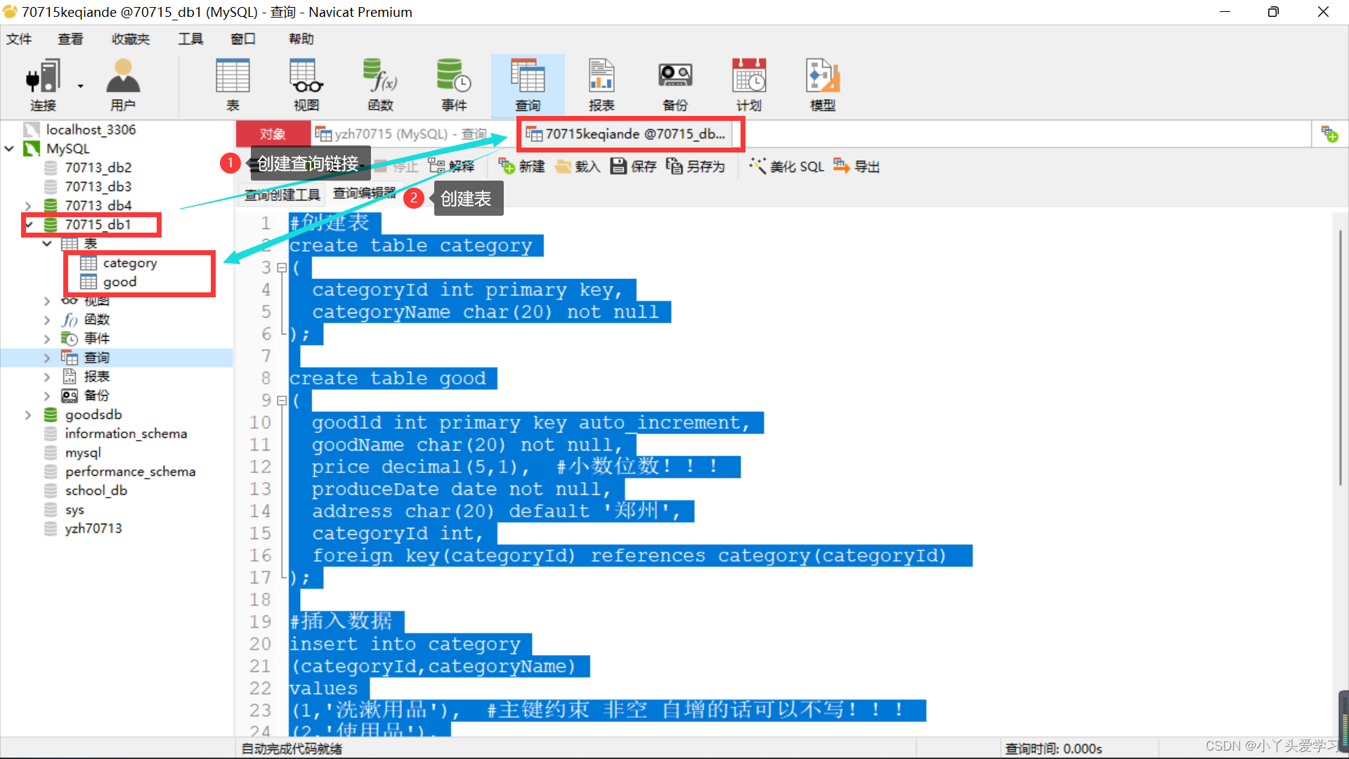1349x759 pixels.
Task: Click Beautify SQL (美化 SQL)
Action: pos(786,167)
